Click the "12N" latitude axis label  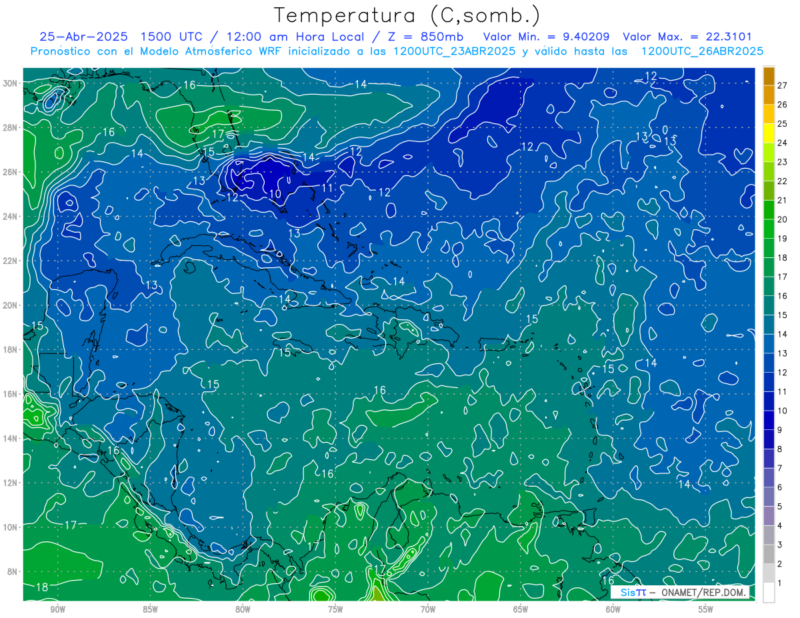click(10, 483)
